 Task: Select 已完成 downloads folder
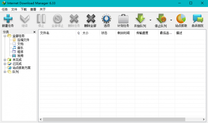pyautogui.click(x=17, y=64)
